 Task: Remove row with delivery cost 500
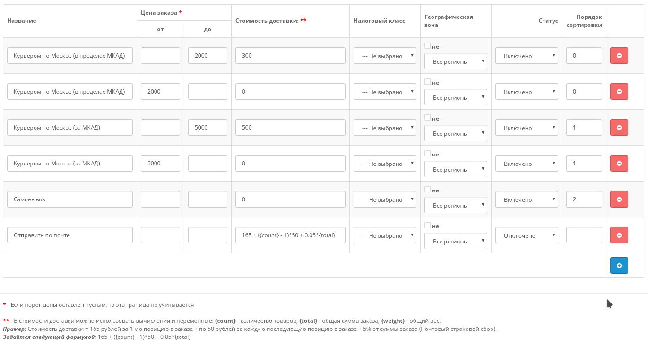click(619, 127)
